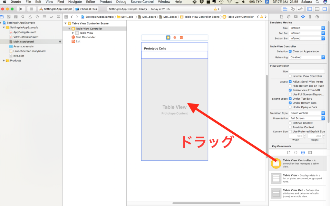Open the Quick Help inspector
The height and width of the screenshot is (206, 330).
288,17
